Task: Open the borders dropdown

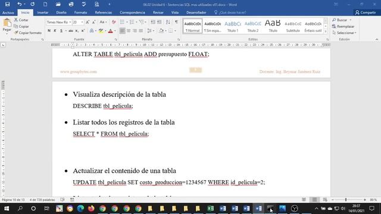Action: tap(175, 31)
